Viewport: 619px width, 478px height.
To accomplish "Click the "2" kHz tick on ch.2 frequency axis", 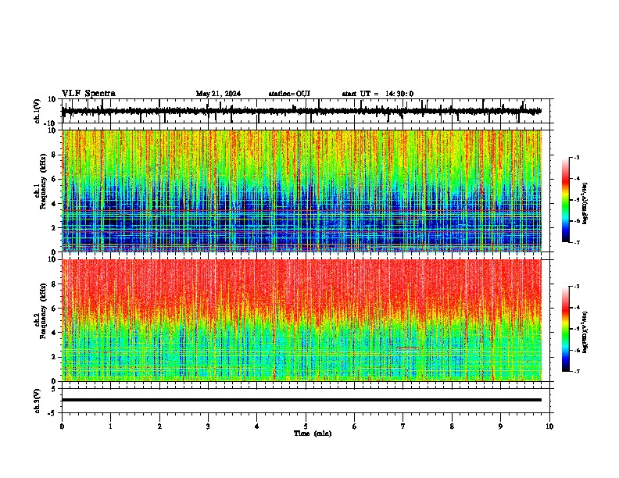I will click(54, 357).
